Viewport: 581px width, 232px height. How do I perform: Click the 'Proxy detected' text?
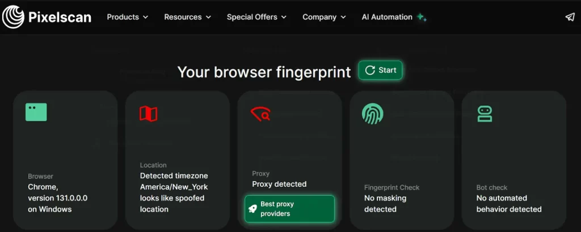[x=279, y=184]
